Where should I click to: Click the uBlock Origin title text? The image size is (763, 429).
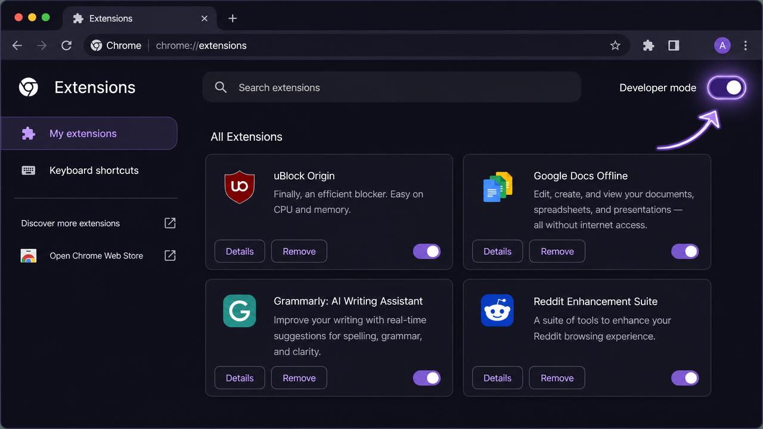(x=304, y=176)
